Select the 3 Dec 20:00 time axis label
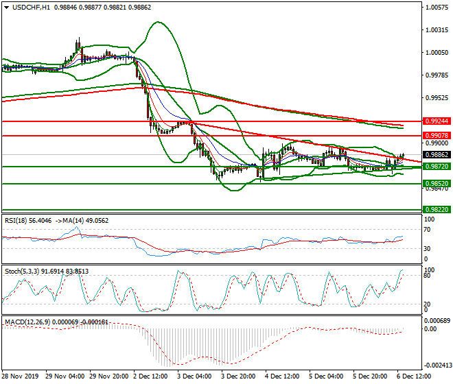The height and width of the screenshot is (384, 453). 238,376
